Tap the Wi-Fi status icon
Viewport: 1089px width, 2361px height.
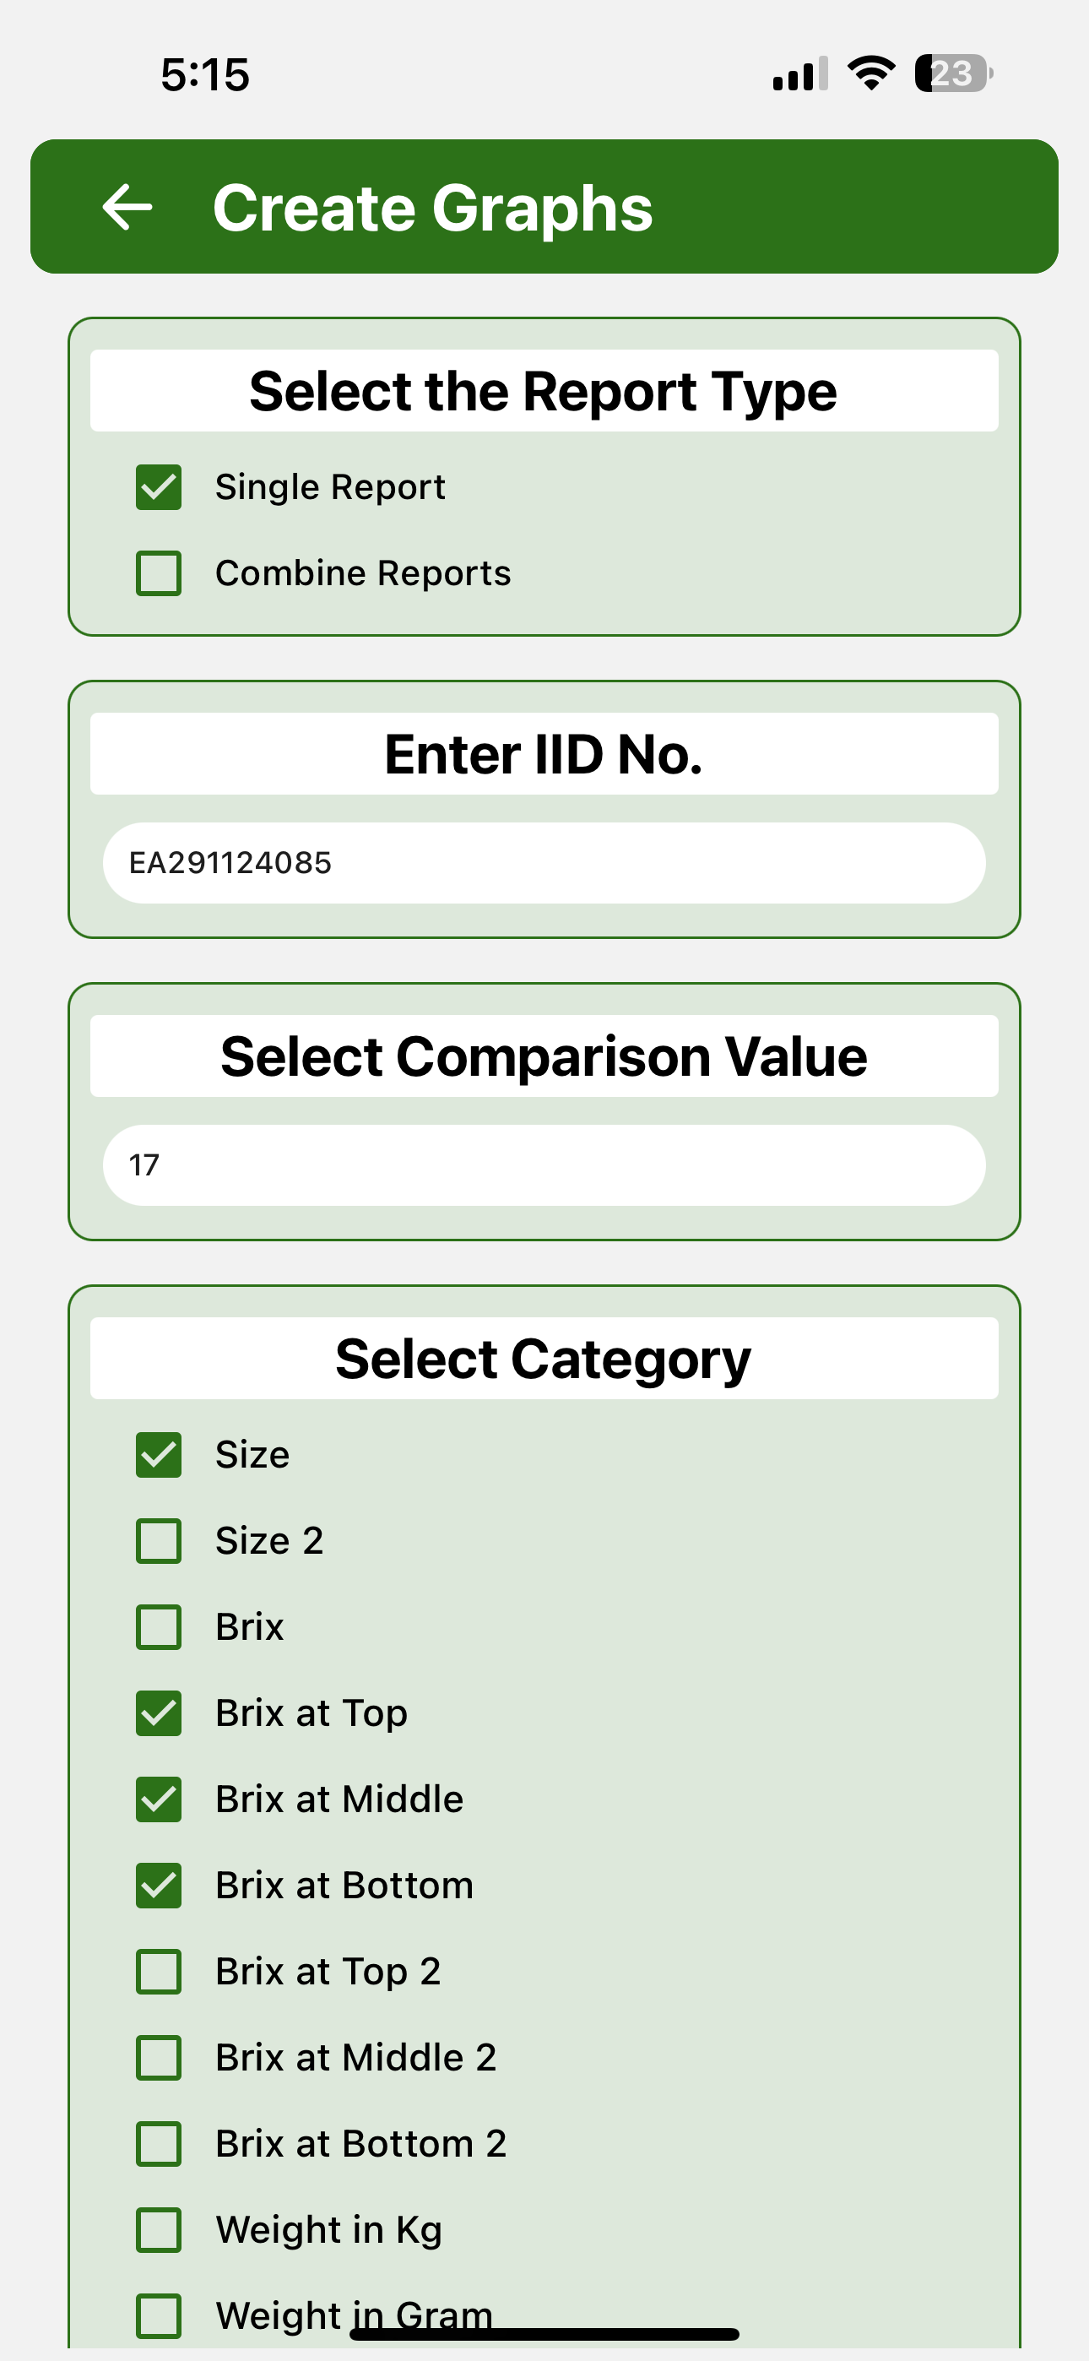pos(871,73)
